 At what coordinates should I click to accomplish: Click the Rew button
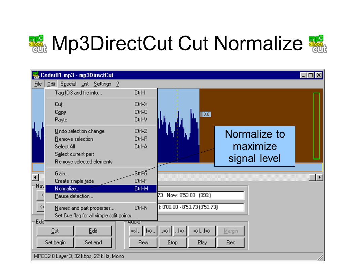143,243
